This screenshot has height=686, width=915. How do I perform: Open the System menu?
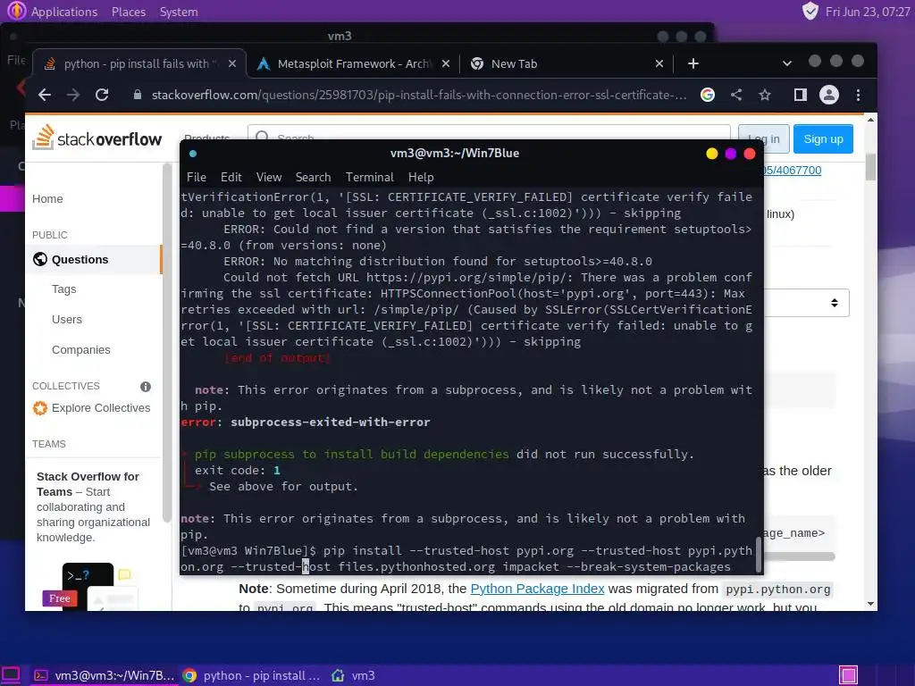[x=179, y=12]
